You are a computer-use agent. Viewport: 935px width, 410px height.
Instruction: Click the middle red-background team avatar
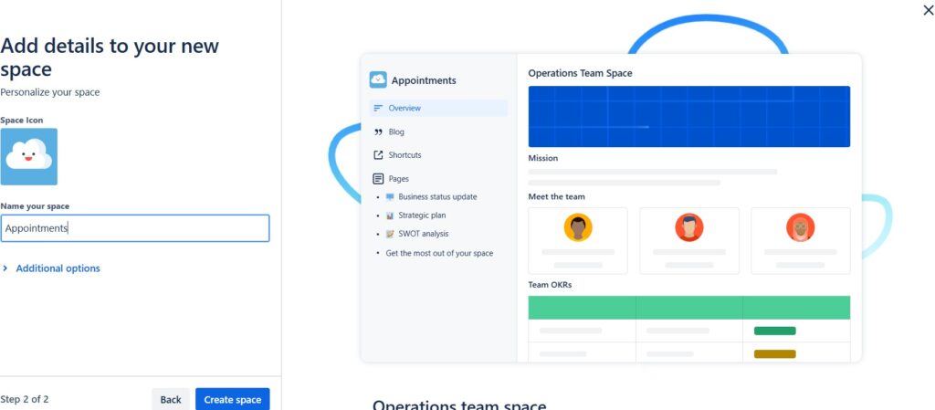coord(689,227)
